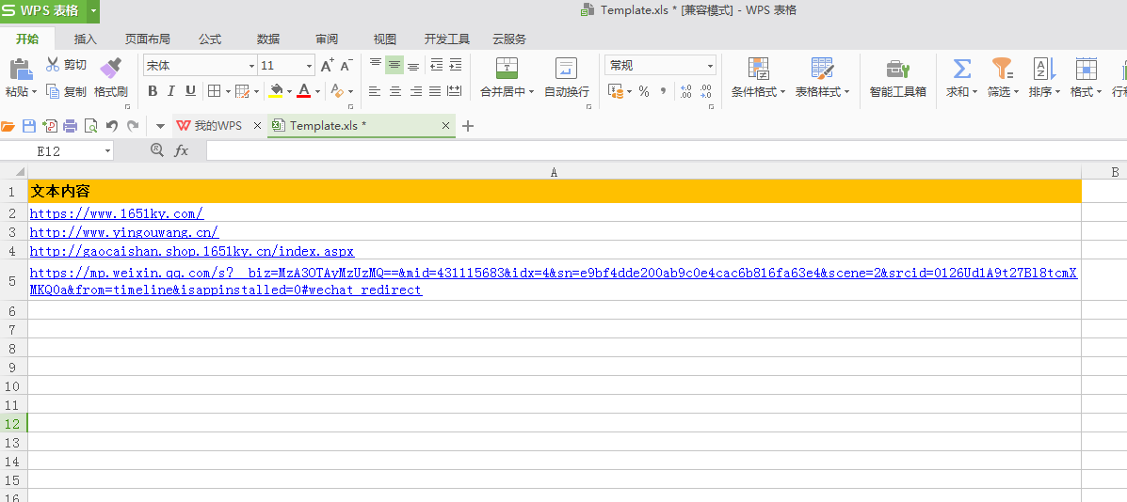Click the save icon in quick access toolbar
The image size is (1127, 502).
(28, 126)
